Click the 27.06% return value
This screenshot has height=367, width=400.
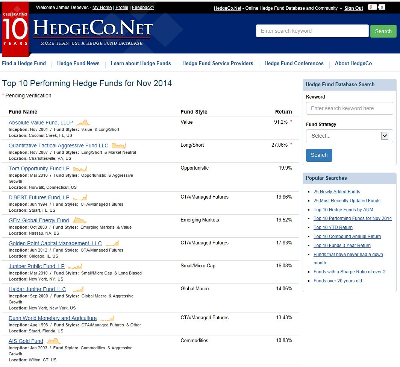(x=280, y=145)
